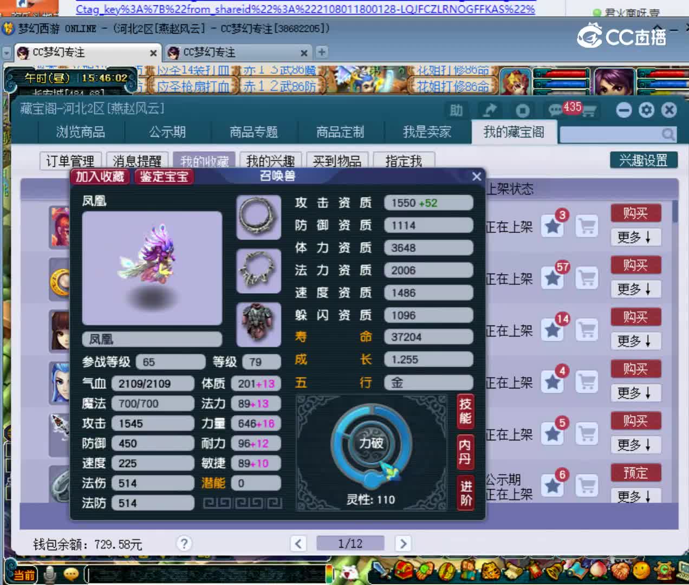This screenshot has width=689, height=585.
Task: Expand 更多 in the row with 5 favorites
Action: (635, 445)
